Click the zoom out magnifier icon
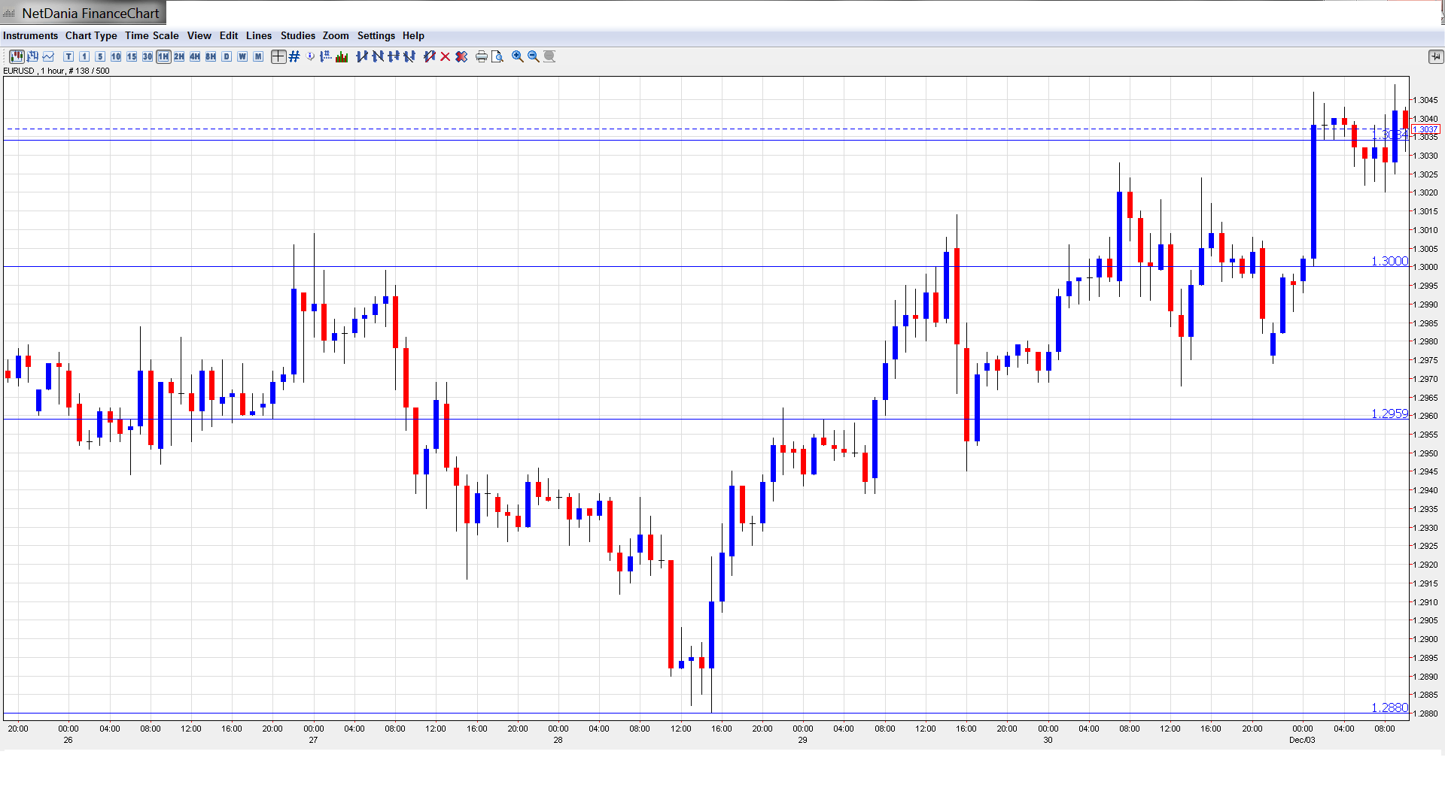This screenshot has height=812, width=1445. tap(534, 56)
